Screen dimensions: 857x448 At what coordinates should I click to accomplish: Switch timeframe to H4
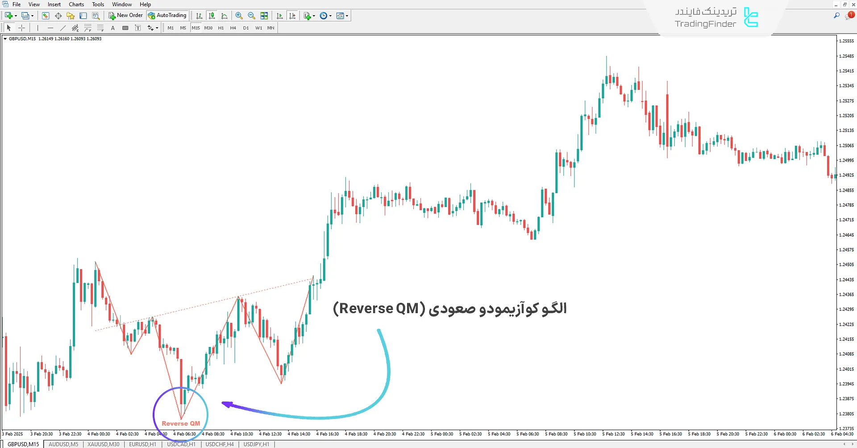point(233,27)
